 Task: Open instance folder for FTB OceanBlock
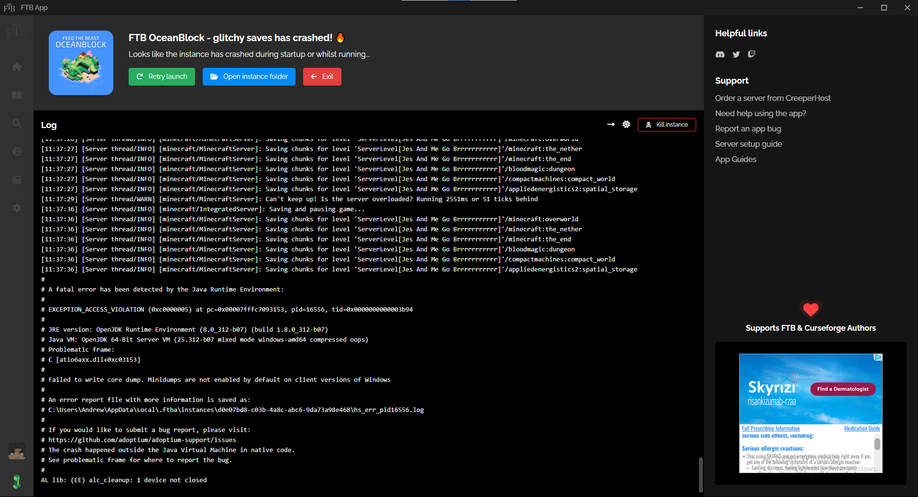pyautogui.click(x=249, y=76)
